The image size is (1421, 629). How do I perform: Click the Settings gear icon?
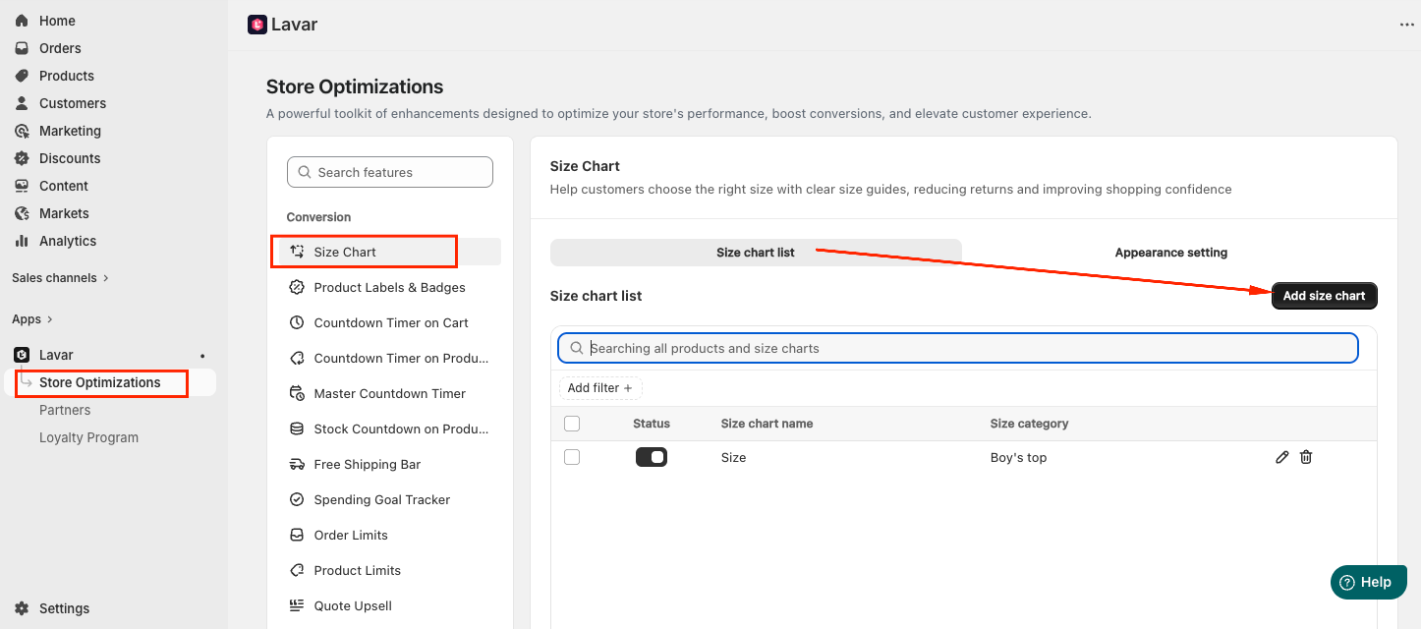(x=22, y=608)
